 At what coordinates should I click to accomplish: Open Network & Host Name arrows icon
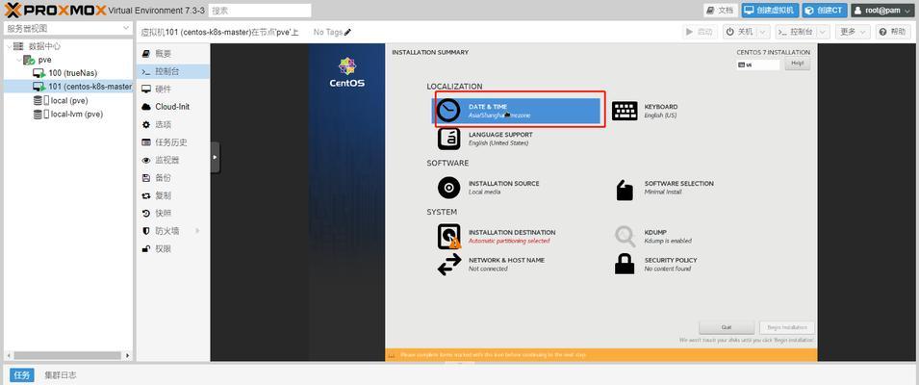(449, 265)
